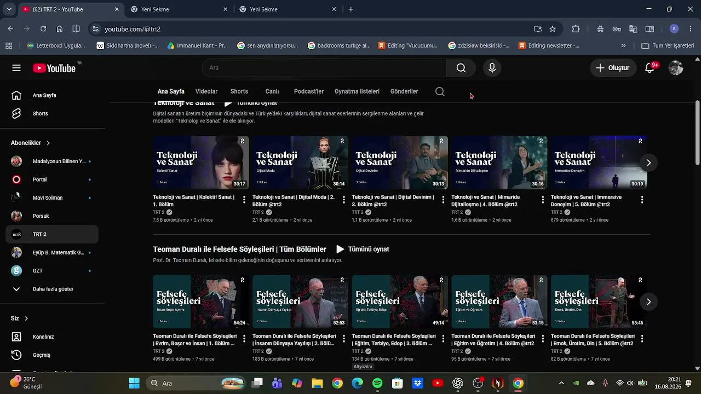Open the Gönderiler channel tab
The image size is (701, 394).
[x=404, y=91]
